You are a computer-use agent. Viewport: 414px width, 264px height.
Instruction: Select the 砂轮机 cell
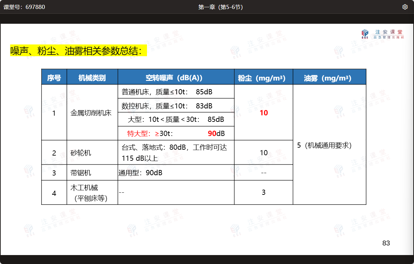pos(81,153)
